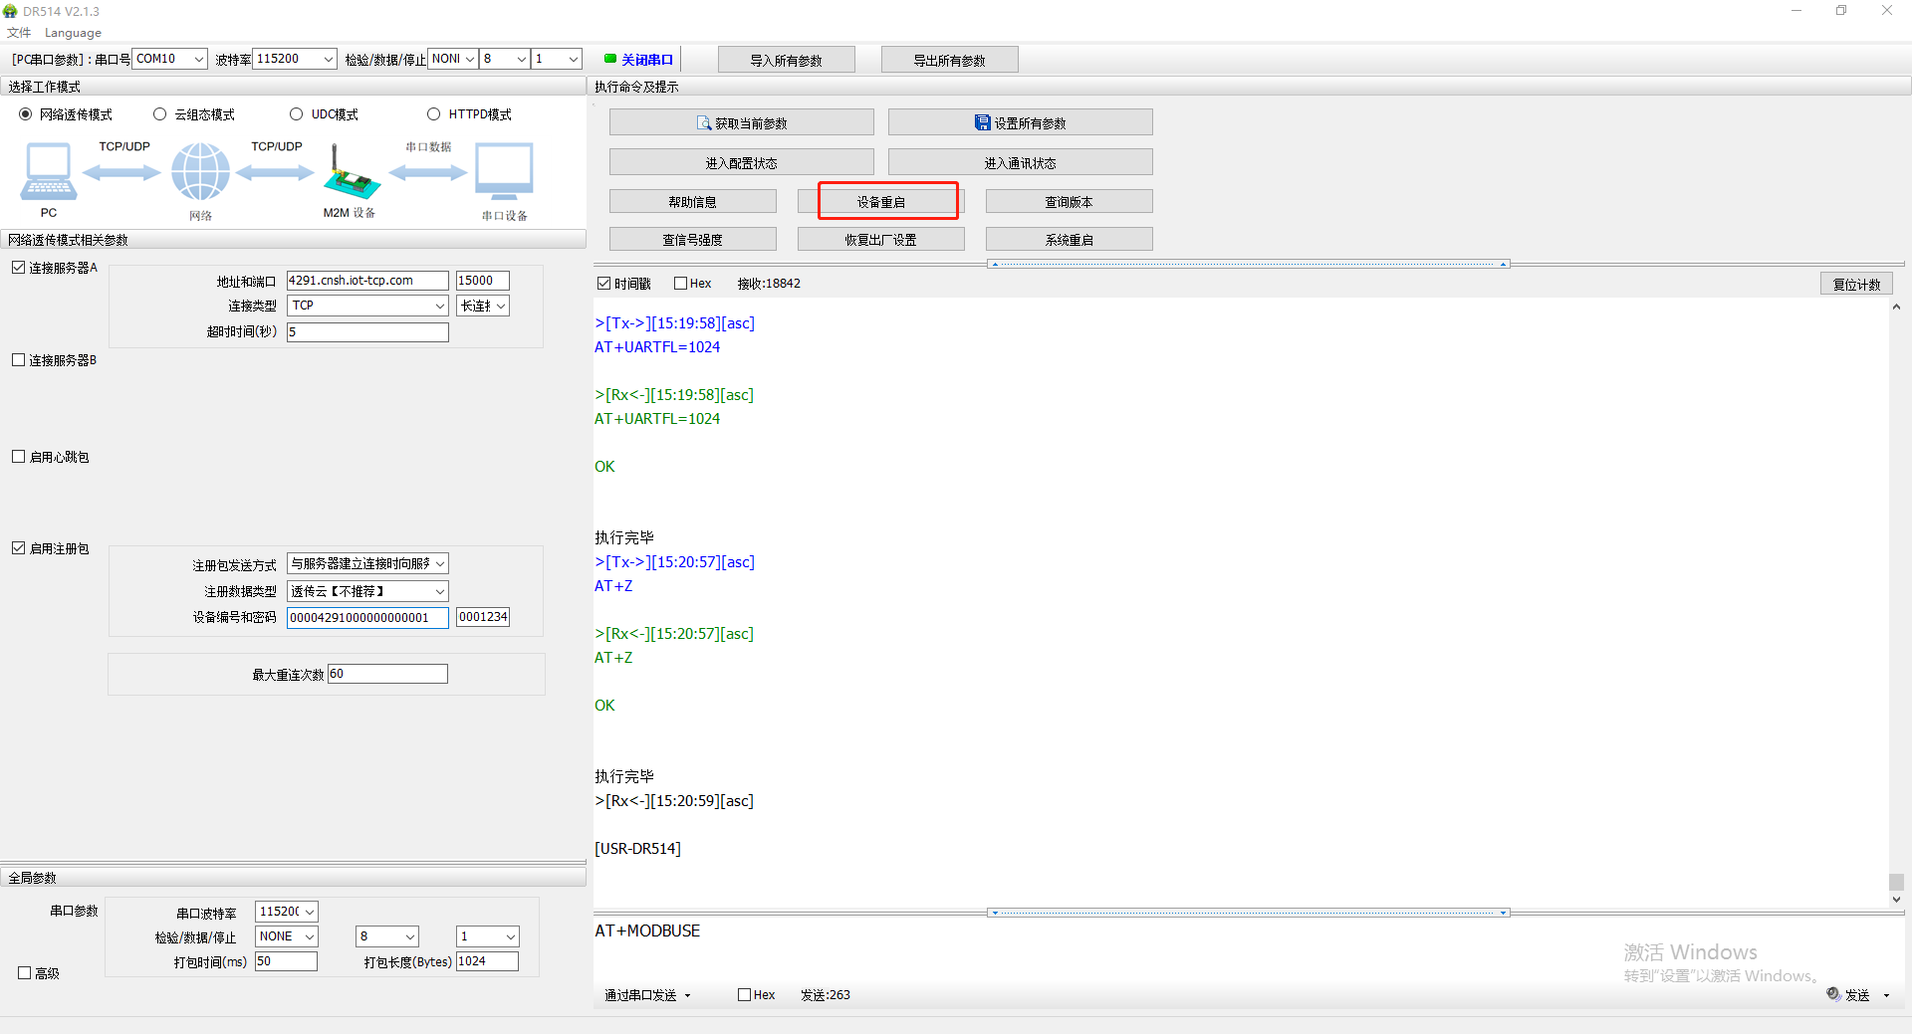The width and height of the screenshot is (1912, 1034).
Task: Click the serial device monitor icon
Action: coord(504,171)
